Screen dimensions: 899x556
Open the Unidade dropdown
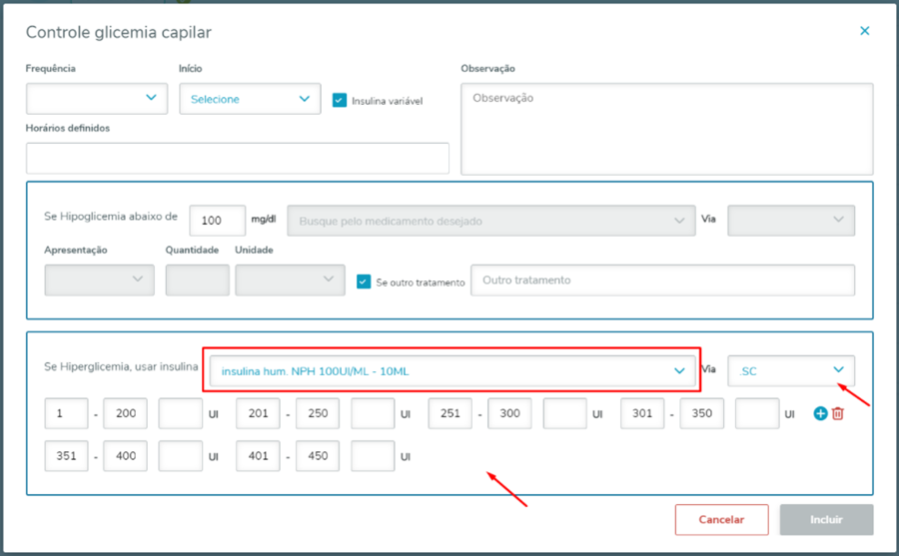pyautogui.click(x=290, y=279)
